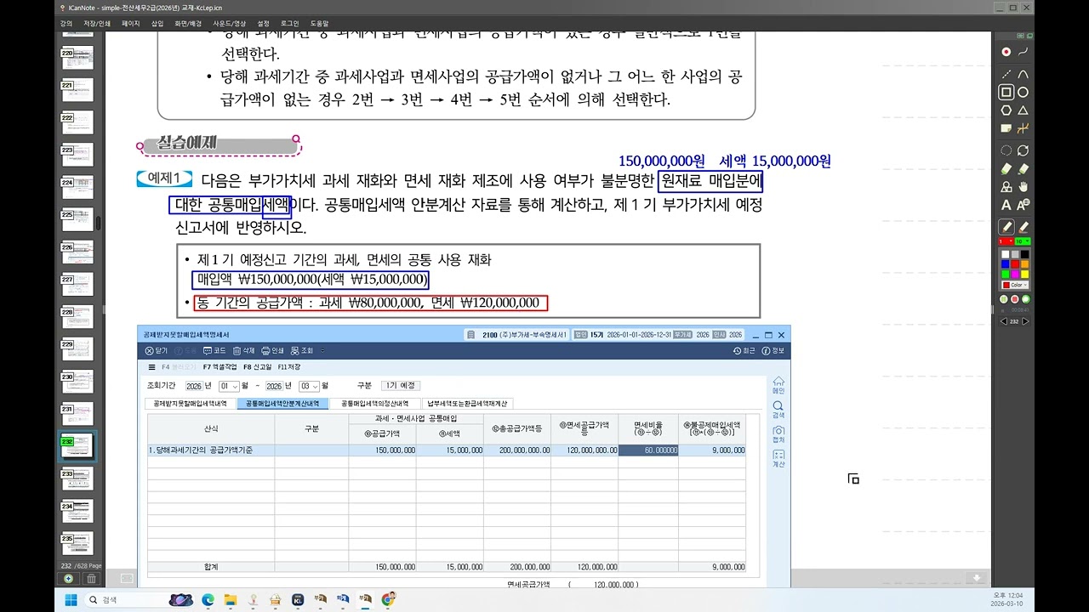Select the red record dot tool
Image resolution: width=1089 pixels, height=612 pixels.
pyautogui.click(x=1006, y=52)
